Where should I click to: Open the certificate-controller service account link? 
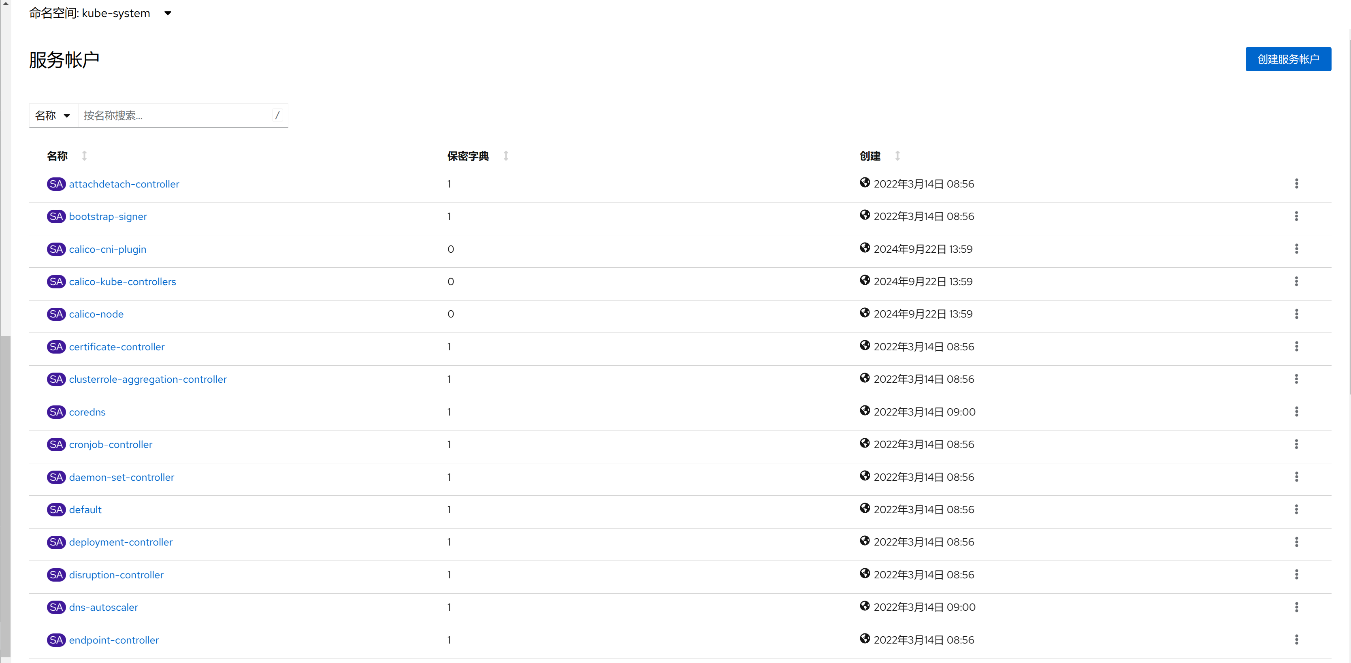pyautogui.click(x=116, y=347)
